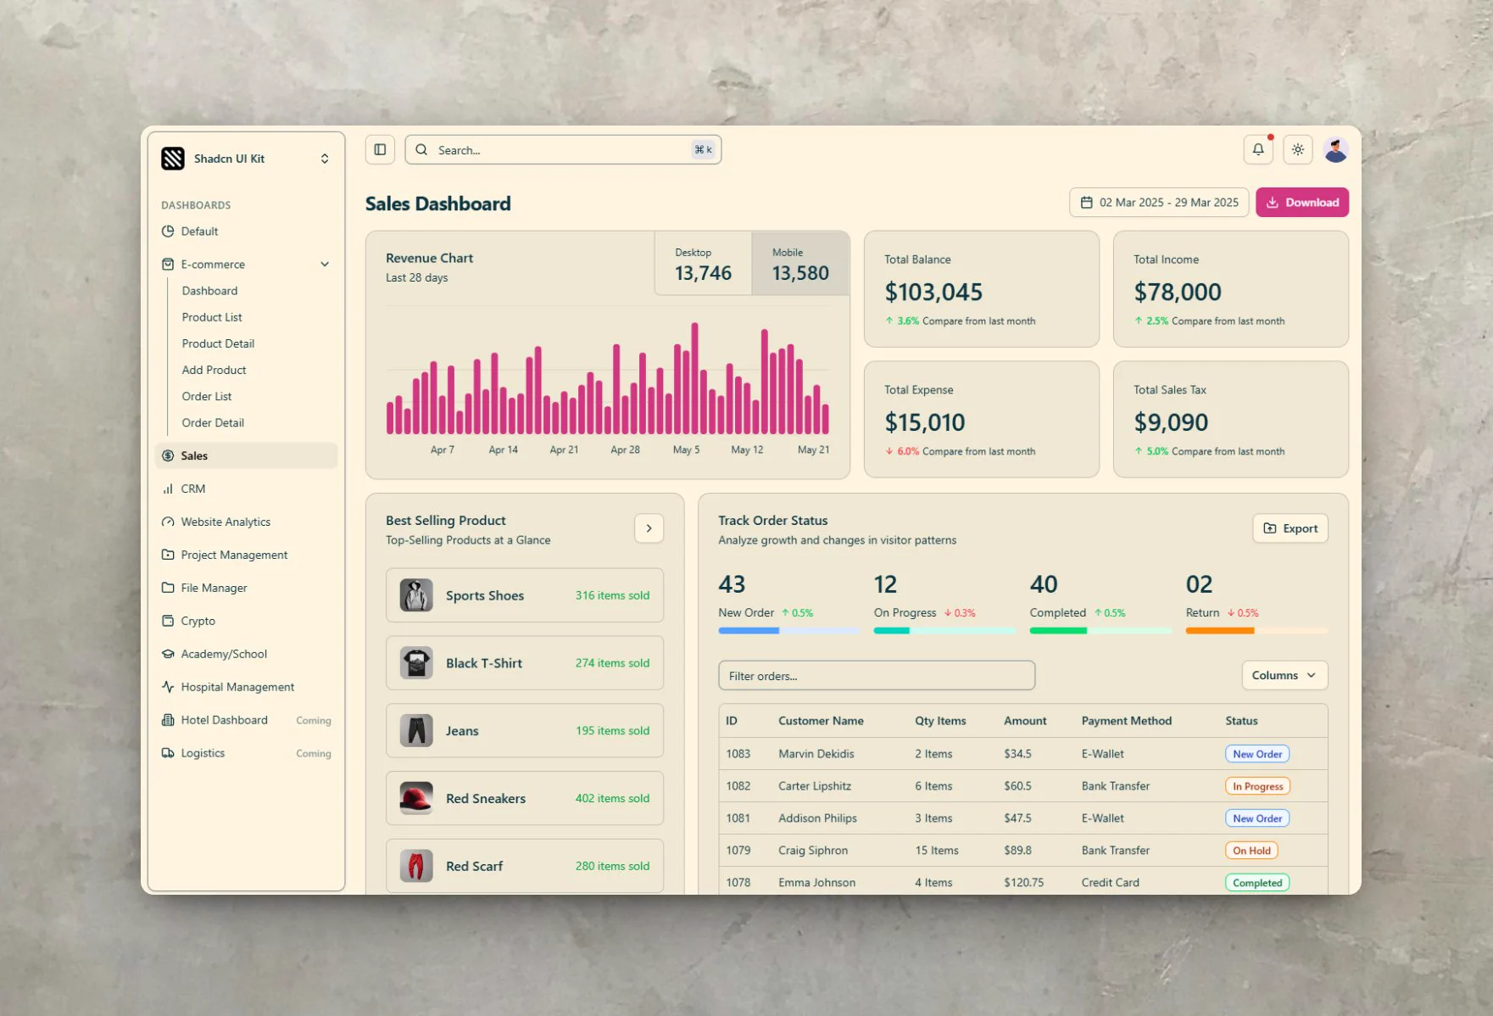
Task: Click the Customer Name column header
Action: 821,721
